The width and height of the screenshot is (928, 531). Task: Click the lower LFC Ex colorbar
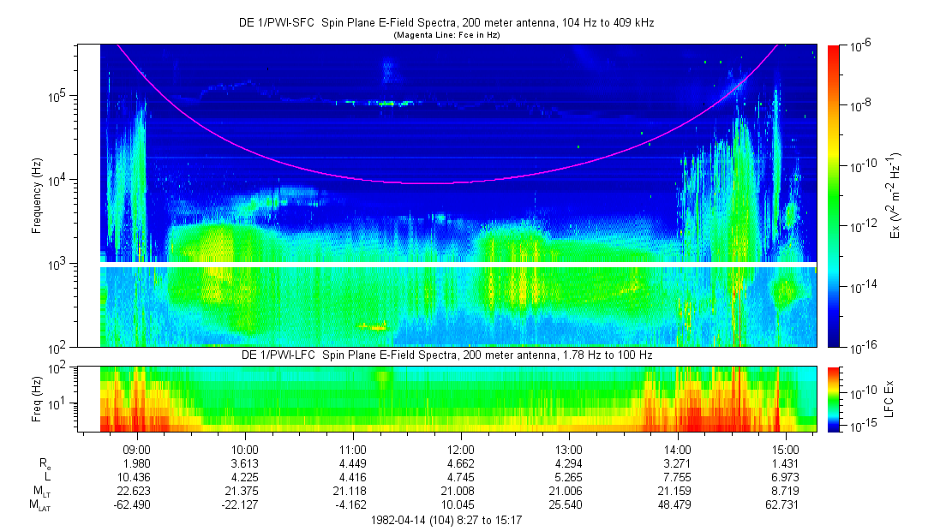(835, 399)
